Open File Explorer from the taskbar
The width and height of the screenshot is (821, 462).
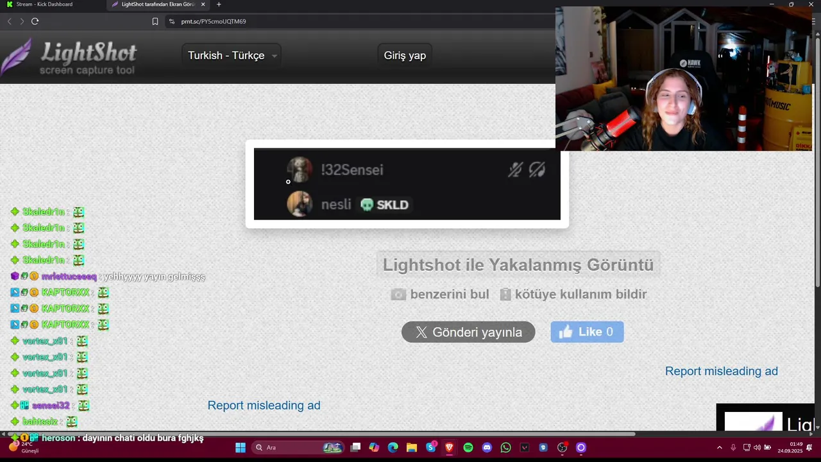pyautogui.click(x=412, y=447)
